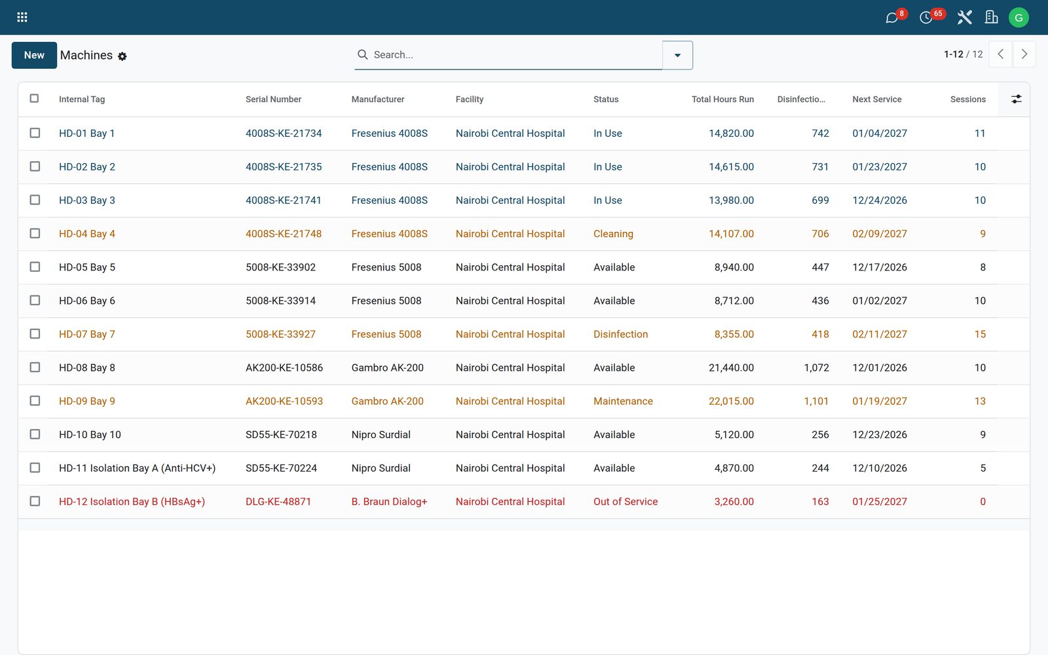Check the HD-07 Bay 7 row checkbox
Viewport: 1048px width, 655px height.
pos(35,333)
